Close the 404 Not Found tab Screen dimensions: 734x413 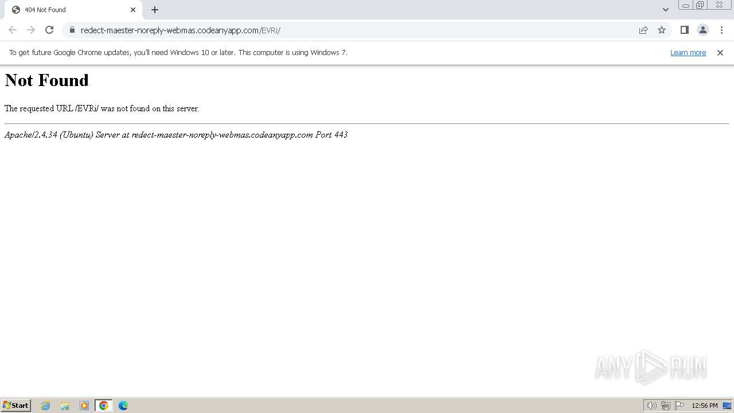point(133,10)
